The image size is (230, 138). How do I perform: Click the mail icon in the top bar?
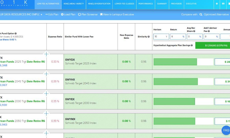coord(223,4)
